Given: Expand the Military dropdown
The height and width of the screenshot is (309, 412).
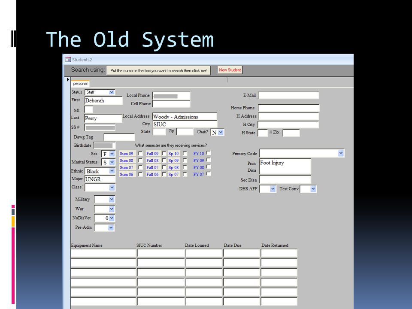Looking at the screenshot, I should 112,199.
